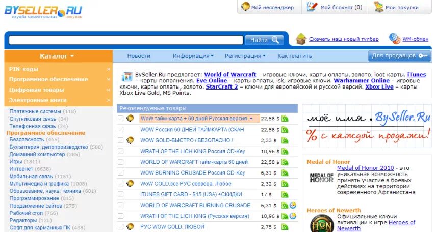Click messenger icon in РУС WOW GOLD ЛЮБОЙ row
The width and height of the screenshot is (436, 232).
click(130, 227)
